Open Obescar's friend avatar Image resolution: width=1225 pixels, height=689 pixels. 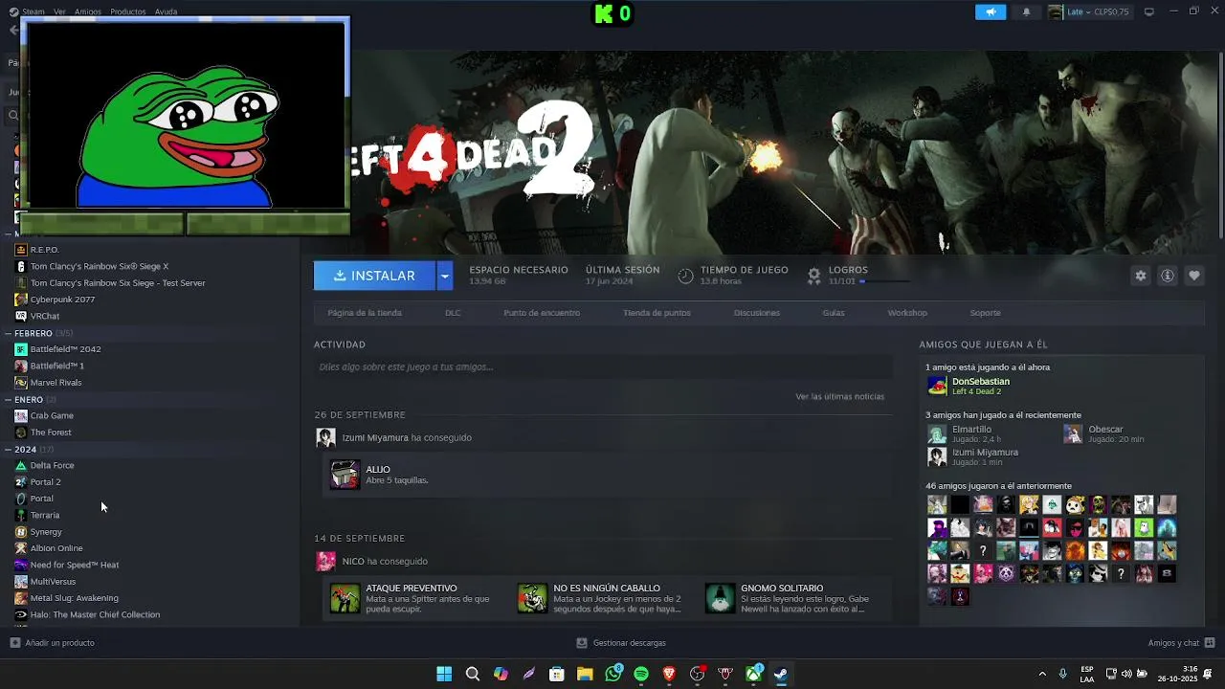click(1073, 433)
